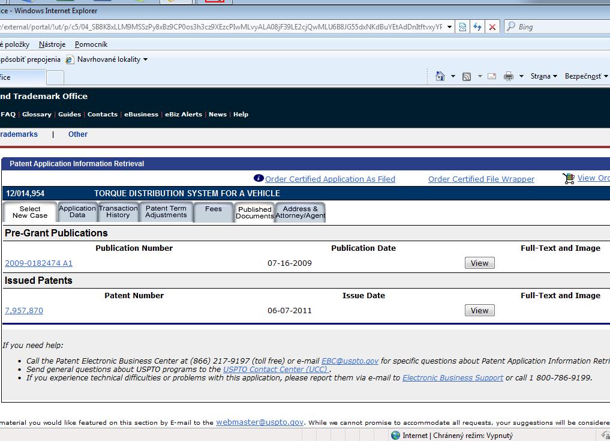This screenshot has width=610, height=441.
Task: Click Help in the USPTO navigation bar
Action: [241, 115]
